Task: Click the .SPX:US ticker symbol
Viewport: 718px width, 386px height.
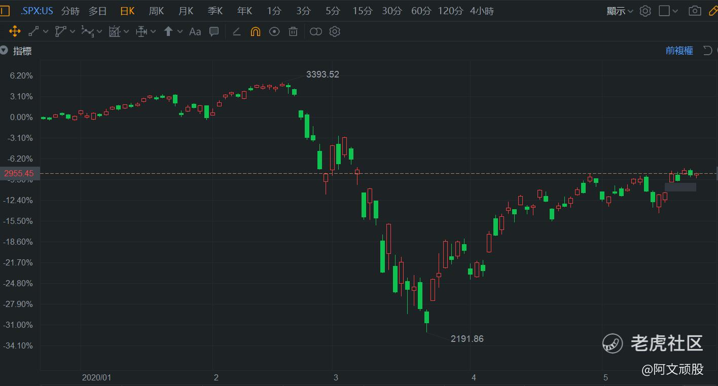Action: pos(37,11)
